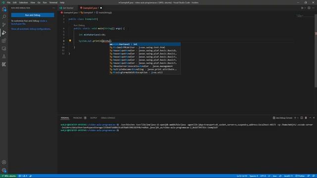
Task: Select MissingFormatWidthException suggestion
Action: coord(145,73)
